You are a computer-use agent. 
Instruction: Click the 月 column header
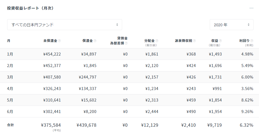[x=8, y=41]
